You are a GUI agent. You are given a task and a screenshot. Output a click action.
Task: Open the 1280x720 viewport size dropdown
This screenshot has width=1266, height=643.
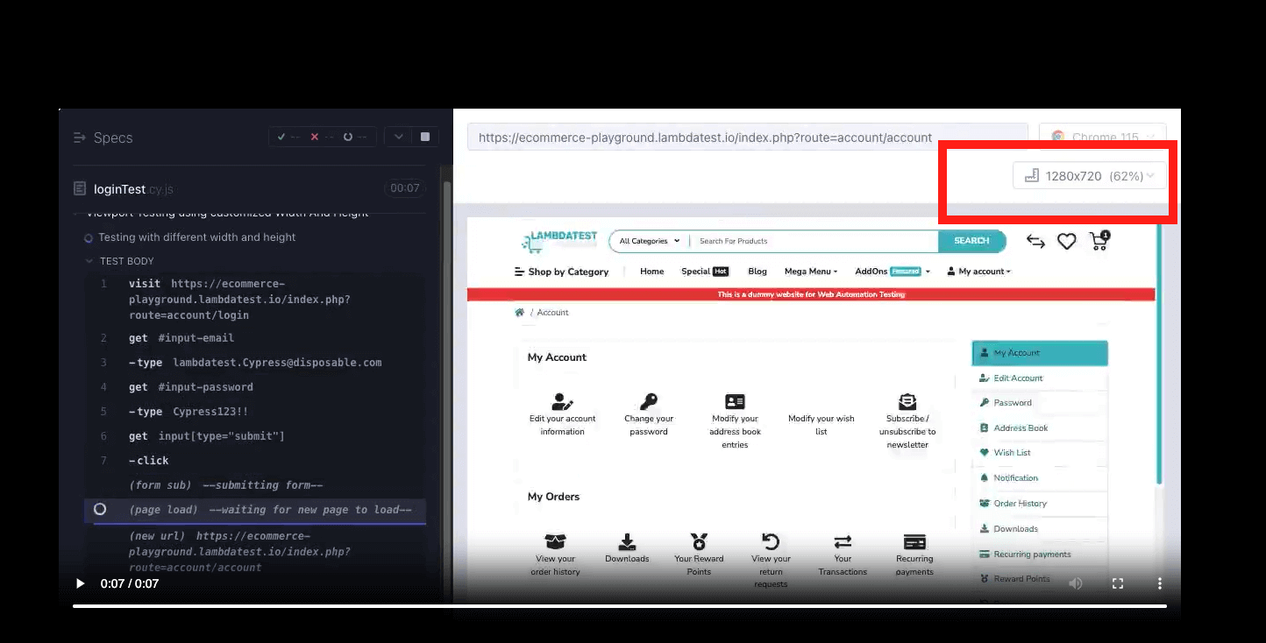point(1090,175)
